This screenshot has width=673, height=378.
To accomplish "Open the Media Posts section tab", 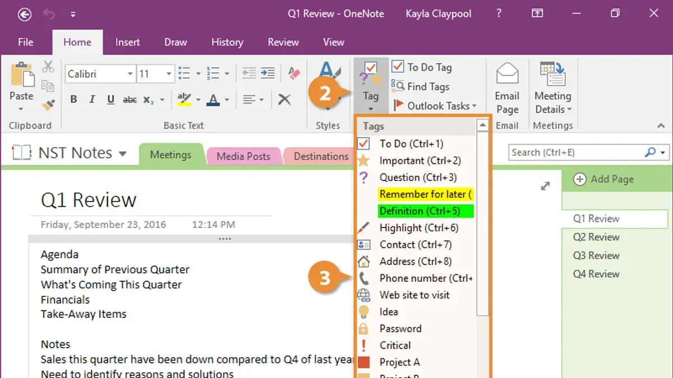I will (x=243, y=156).
